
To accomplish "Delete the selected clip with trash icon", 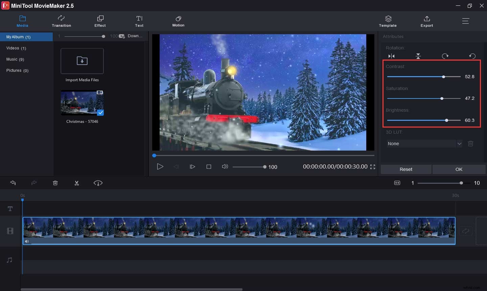I will tap(55, 183).
